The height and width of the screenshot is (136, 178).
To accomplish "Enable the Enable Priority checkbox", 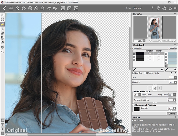I will click(146, 73).
